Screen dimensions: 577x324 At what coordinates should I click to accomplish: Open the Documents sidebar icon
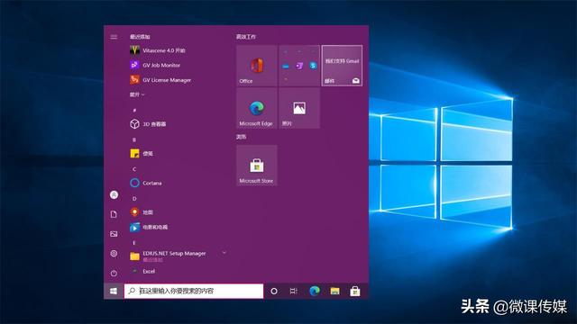click(x=114, y=214)
